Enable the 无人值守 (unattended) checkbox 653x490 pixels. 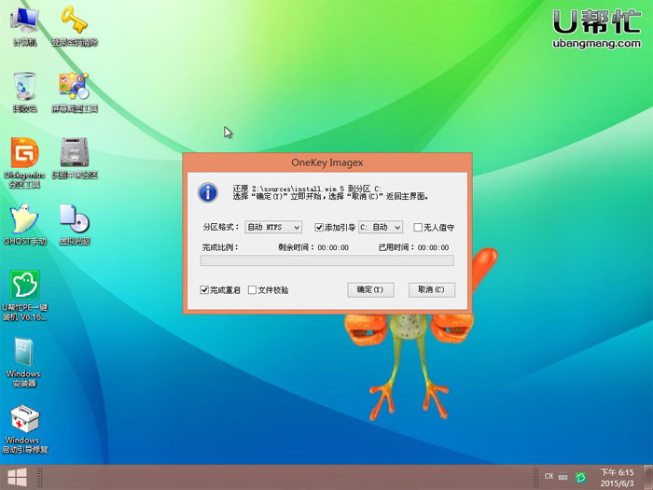point(418,227)
